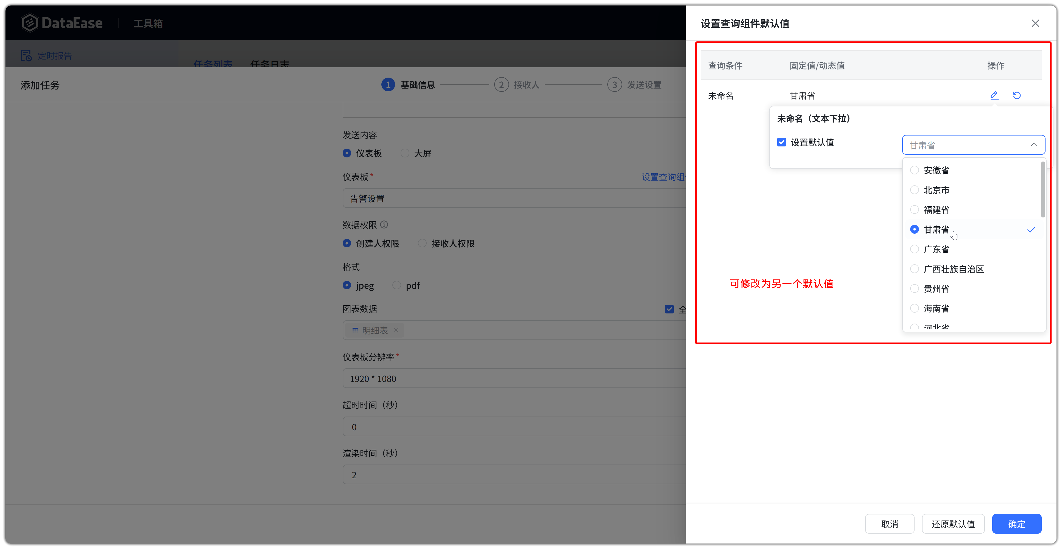The width and height of the screenshot is (1062, 549).
Task: Choose 大屏 as the send content
Action: point(405,153)
